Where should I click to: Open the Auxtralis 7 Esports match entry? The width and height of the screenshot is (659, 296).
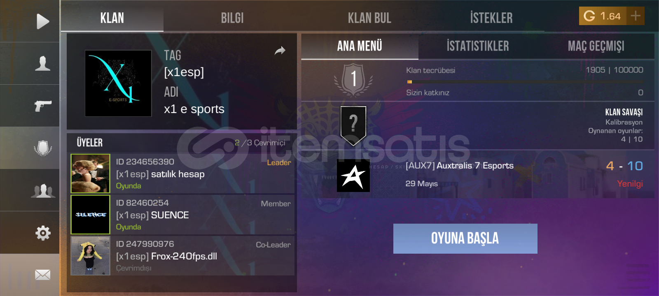pos(478,175)
